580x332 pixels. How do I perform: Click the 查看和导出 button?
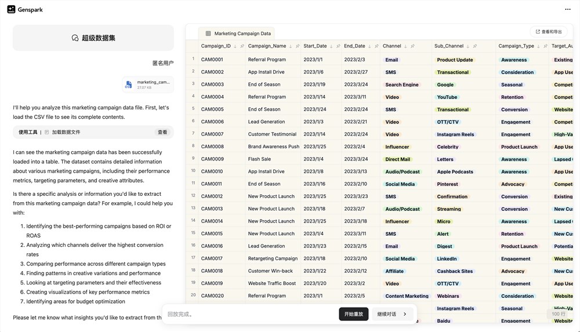coord(548,32)
